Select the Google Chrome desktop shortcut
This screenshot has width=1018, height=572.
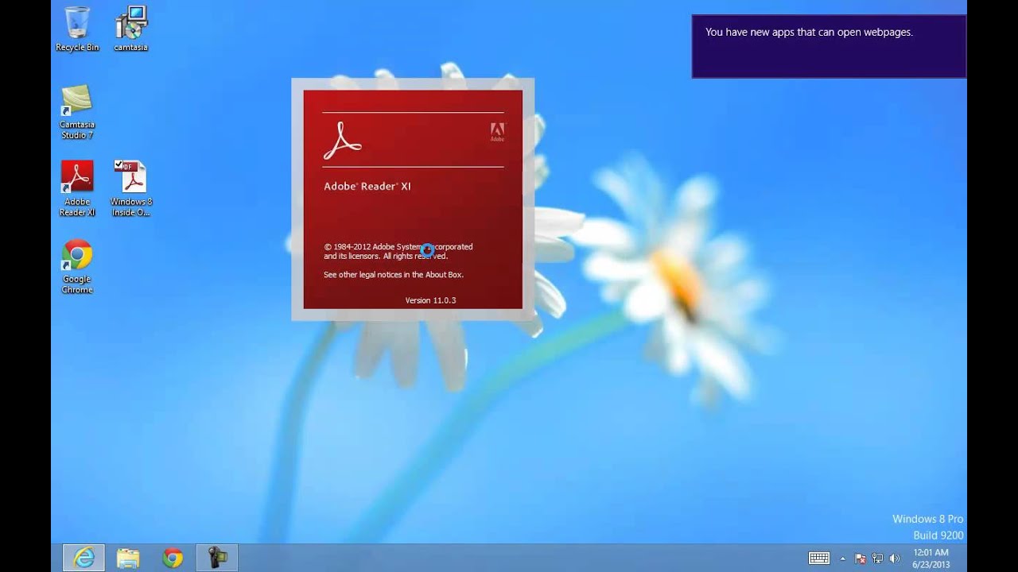(77, 266)
